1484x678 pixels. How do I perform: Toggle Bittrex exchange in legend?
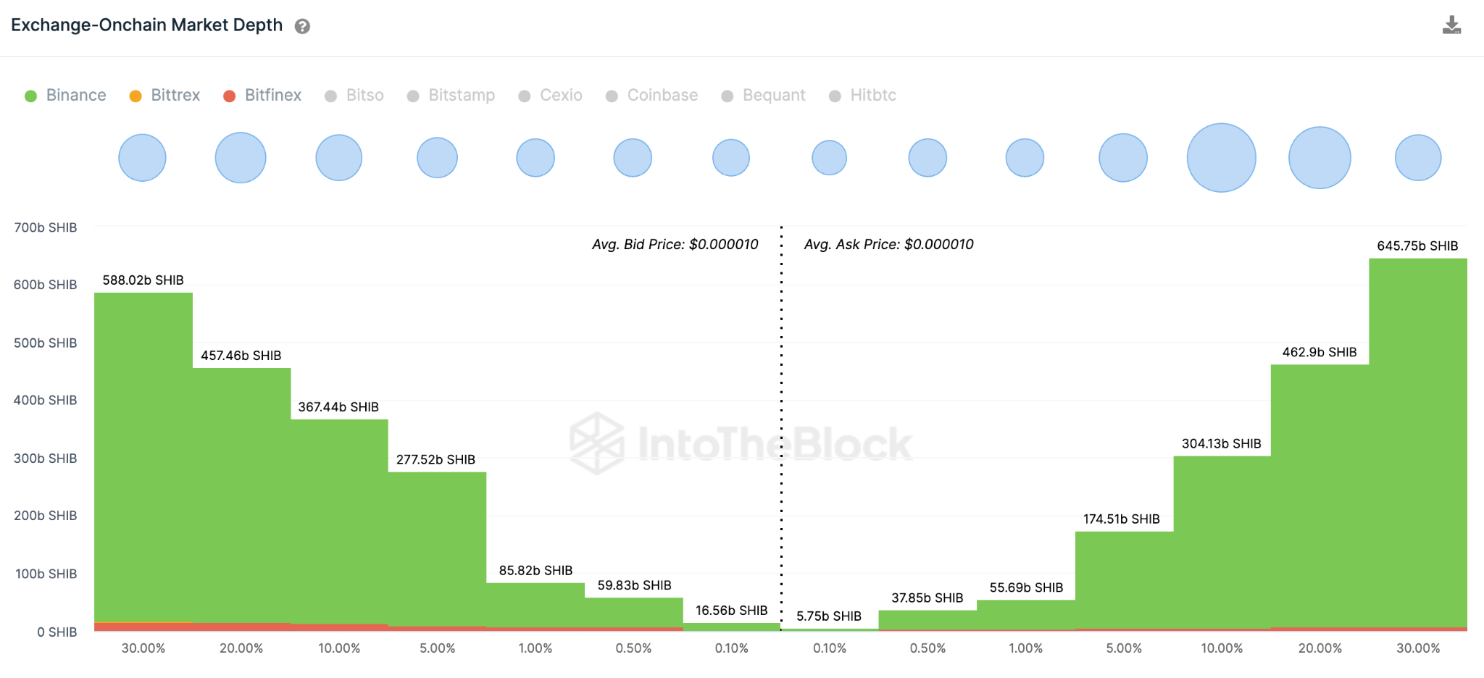click(x=164, y=96)
